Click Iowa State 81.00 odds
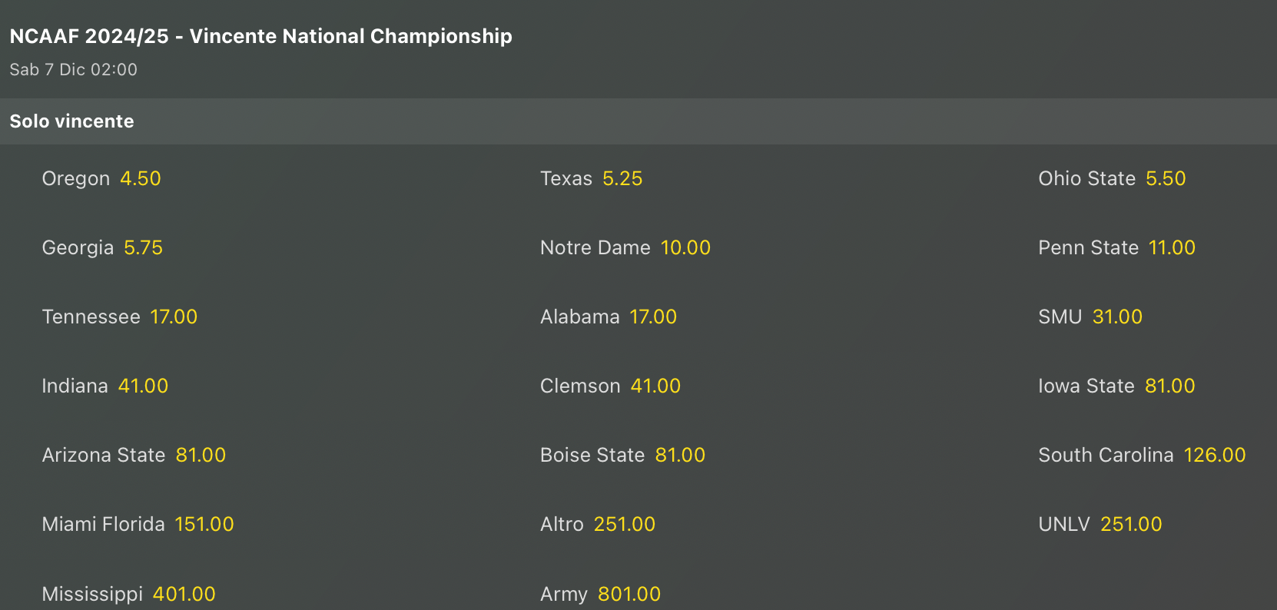 (1116, 386)
